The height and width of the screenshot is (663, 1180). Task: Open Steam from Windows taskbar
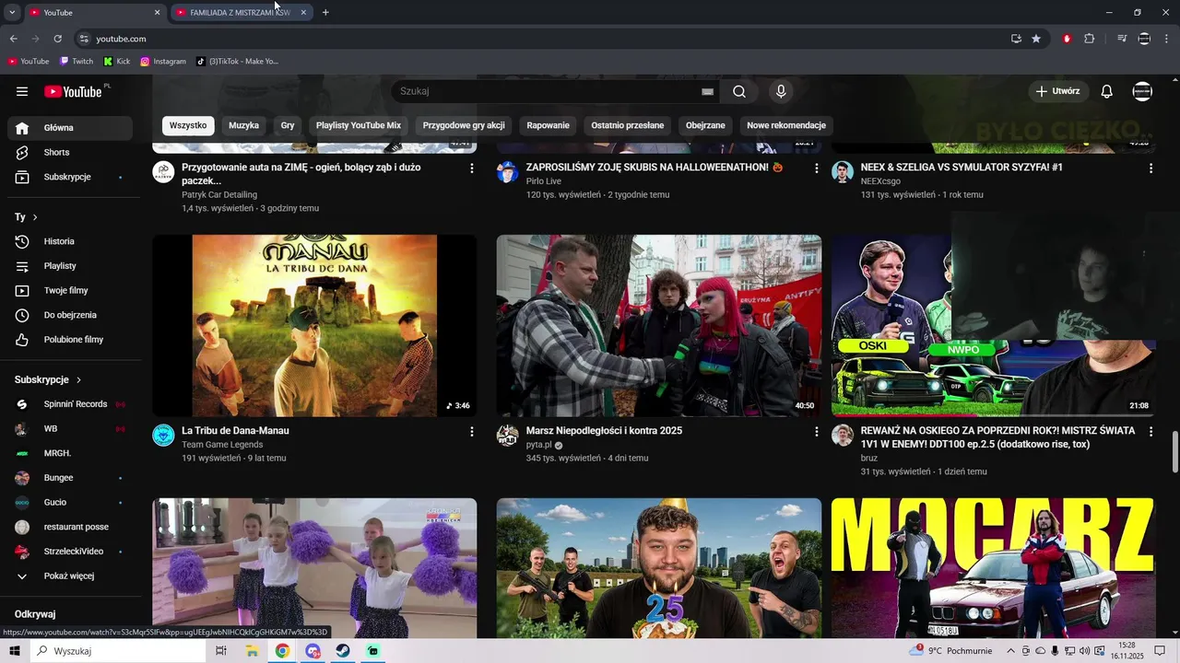(x=342, y=651)
